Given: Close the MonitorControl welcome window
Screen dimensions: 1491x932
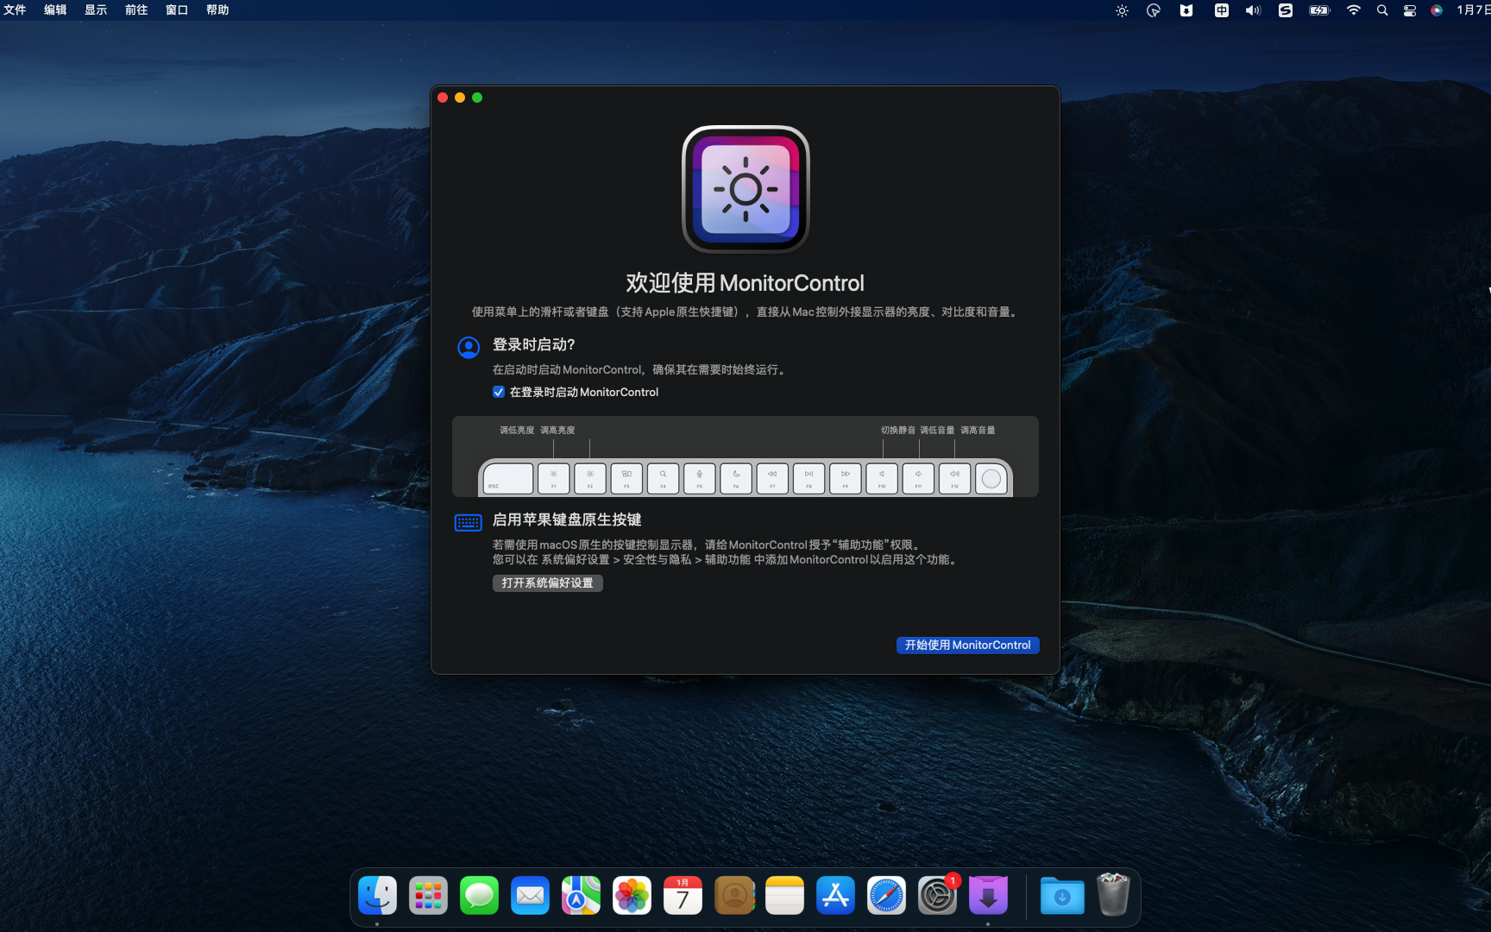Looking at the screenshot, I should tap(443, 98).
